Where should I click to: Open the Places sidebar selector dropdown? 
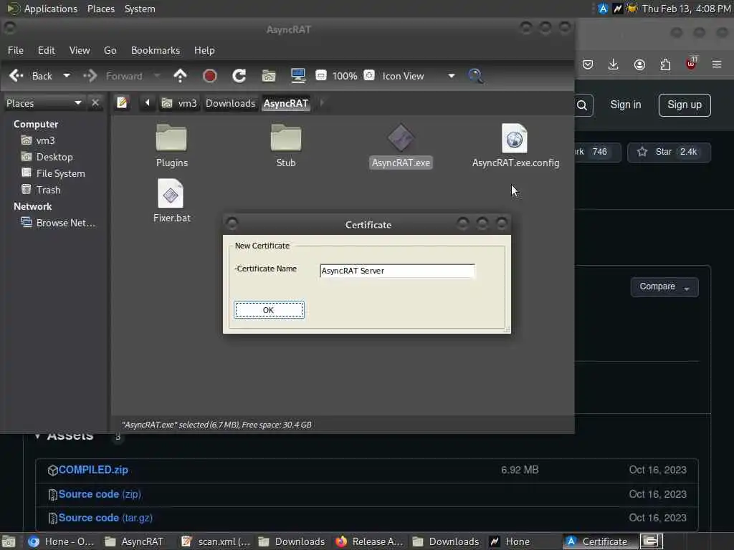point(44,103)
